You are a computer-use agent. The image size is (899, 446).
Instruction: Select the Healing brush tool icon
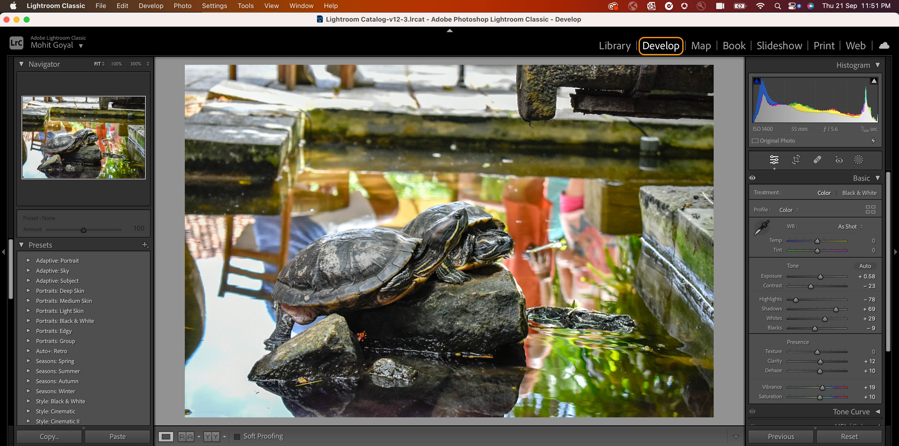817,160
